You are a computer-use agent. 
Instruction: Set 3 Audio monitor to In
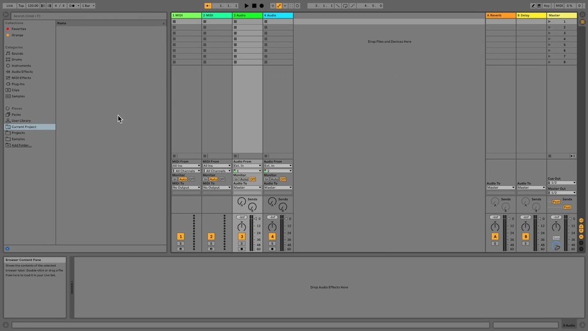tap(236, 180)
